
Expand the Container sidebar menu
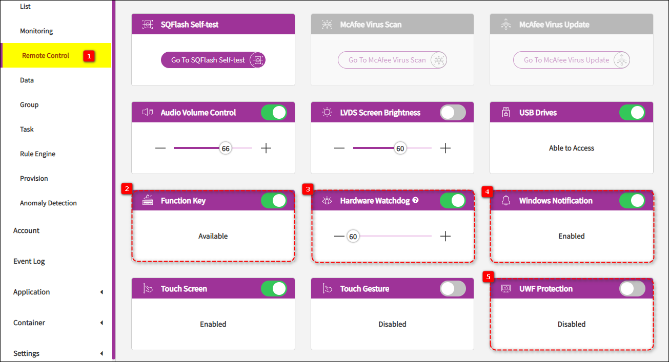(102, 323)
